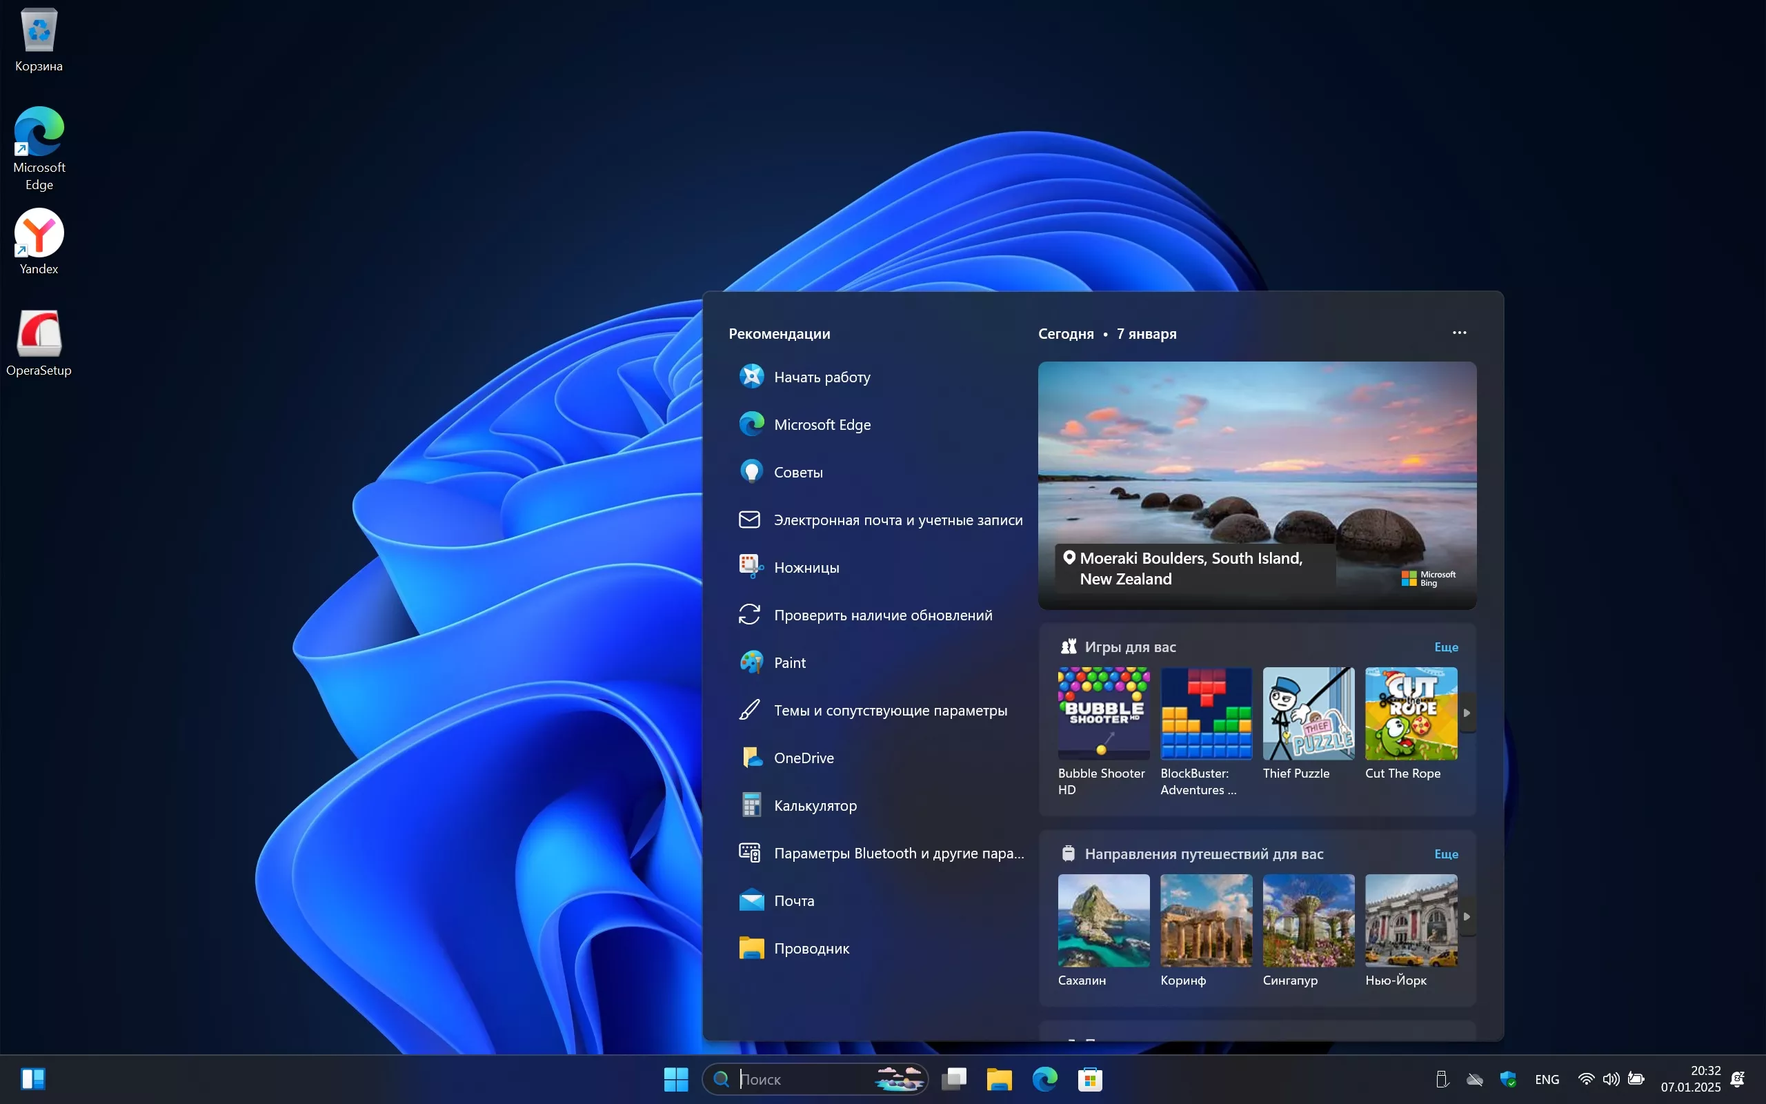Show next games with the arrow

(1467, 713)
